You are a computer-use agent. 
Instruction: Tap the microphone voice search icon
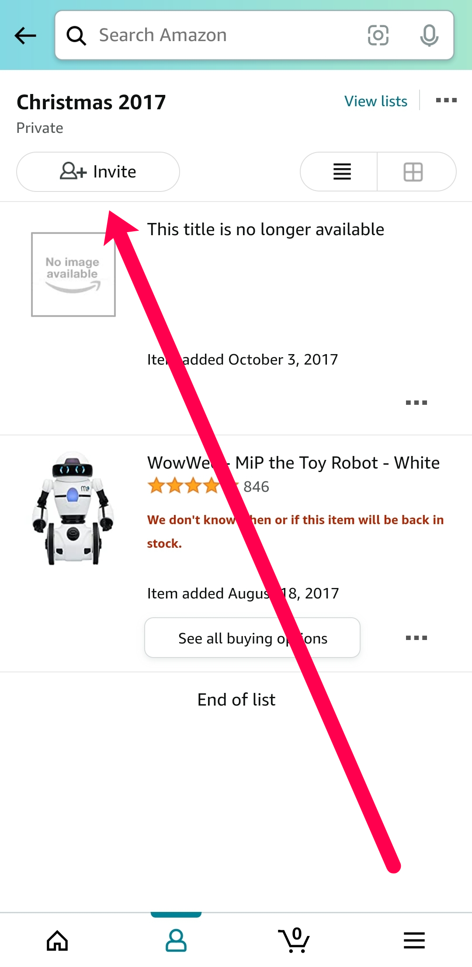click(x=429, y=35)
